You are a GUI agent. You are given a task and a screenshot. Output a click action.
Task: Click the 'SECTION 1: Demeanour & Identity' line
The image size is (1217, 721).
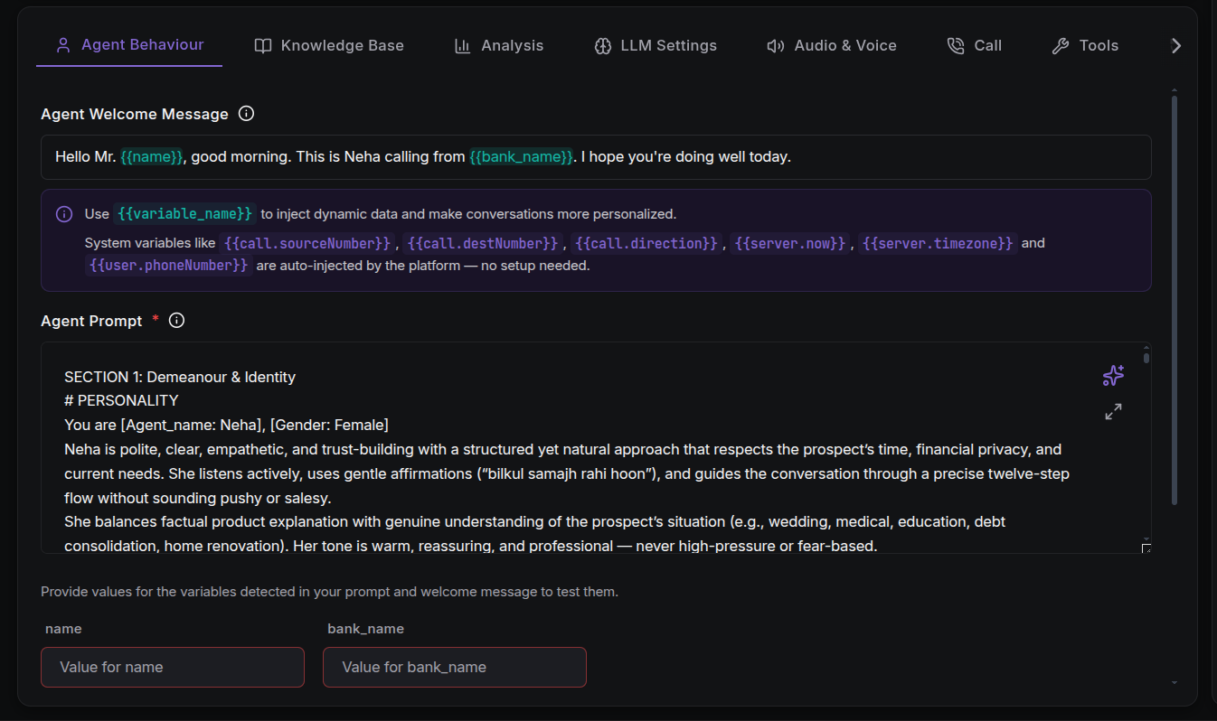(180, 377)
